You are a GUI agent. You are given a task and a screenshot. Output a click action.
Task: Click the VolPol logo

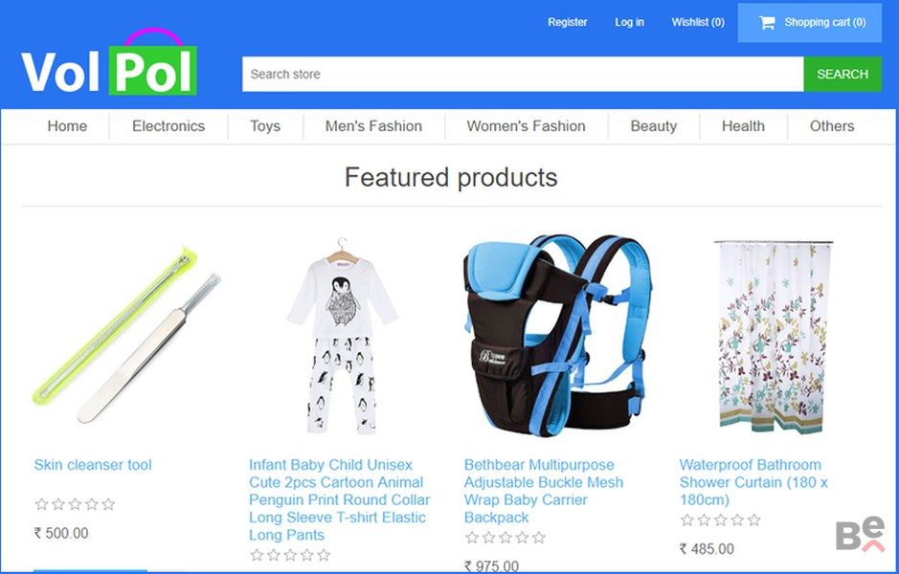coord(109,61)
